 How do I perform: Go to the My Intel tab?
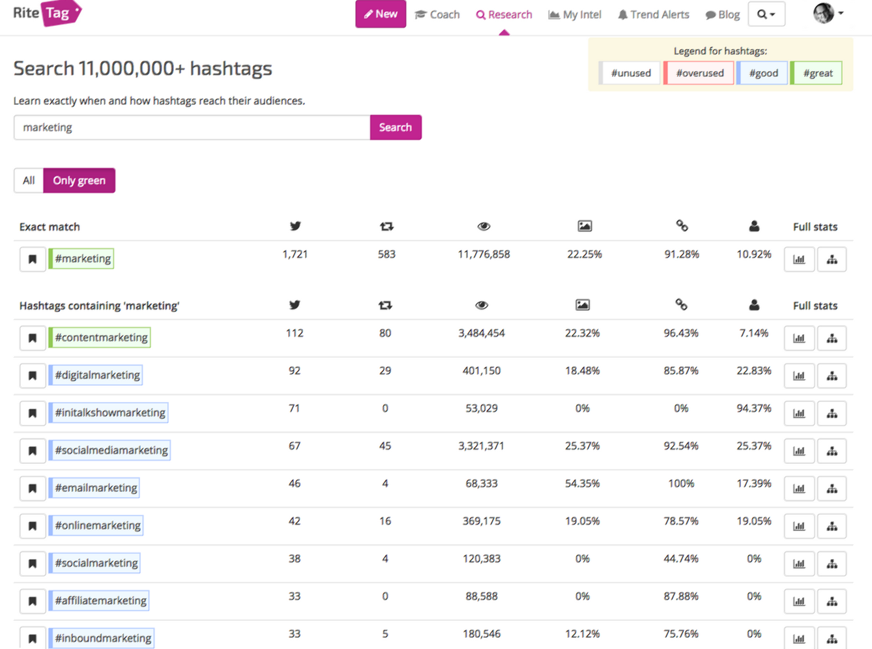coord(575,14)
